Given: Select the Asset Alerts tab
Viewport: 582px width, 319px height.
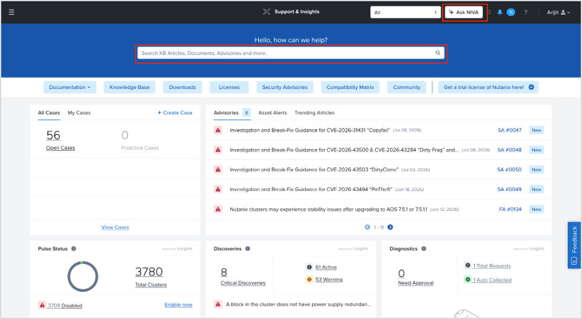Looking at the screenshot, I should (x=272, y=113).
